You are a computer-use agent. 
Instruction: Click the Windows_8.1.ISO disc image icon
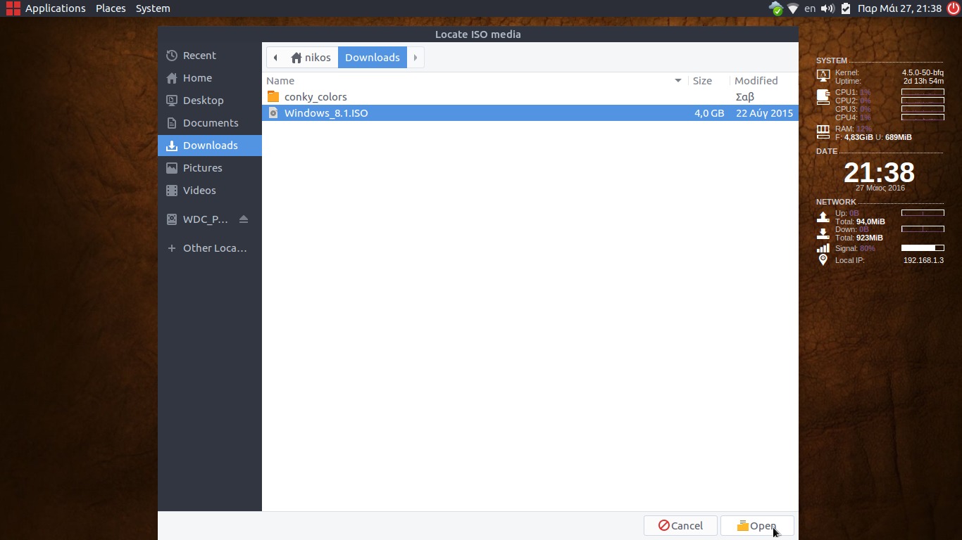(x=273, y=113)
